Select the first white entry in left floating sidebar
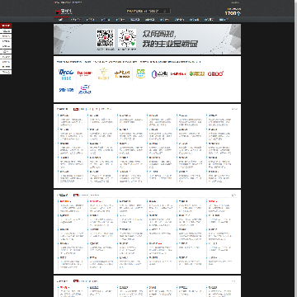297x297 pixels. [6, 31]
